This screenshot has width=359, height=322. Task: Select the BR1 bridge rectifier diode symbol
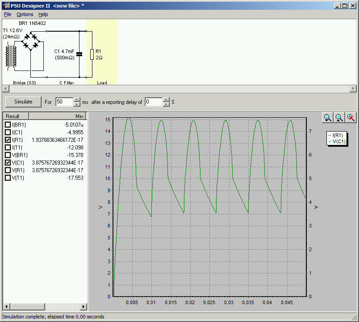pos(31,41)
